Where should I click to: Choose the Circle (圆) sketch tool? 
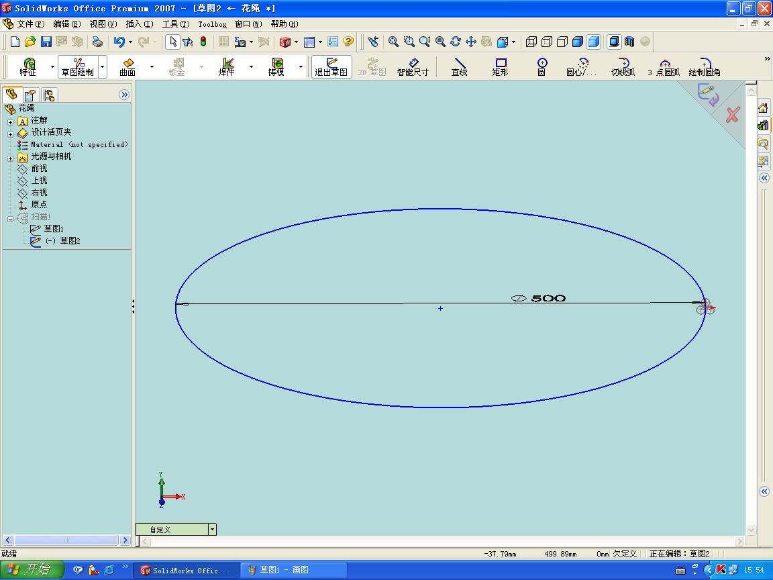click(x=542, y=66)
